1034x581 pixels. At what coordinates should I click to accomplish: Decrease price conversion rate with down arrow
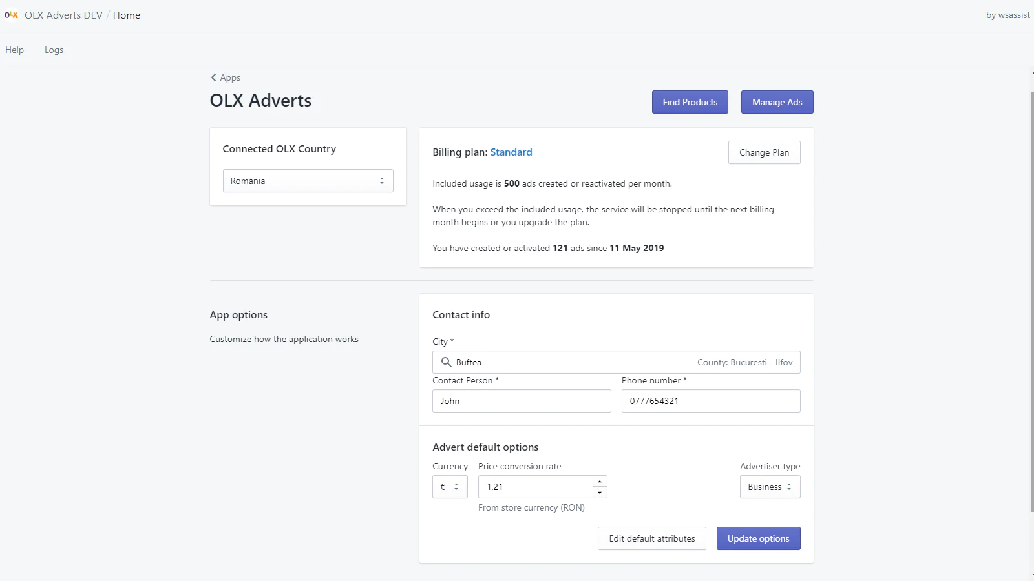[x=600, y=493]
